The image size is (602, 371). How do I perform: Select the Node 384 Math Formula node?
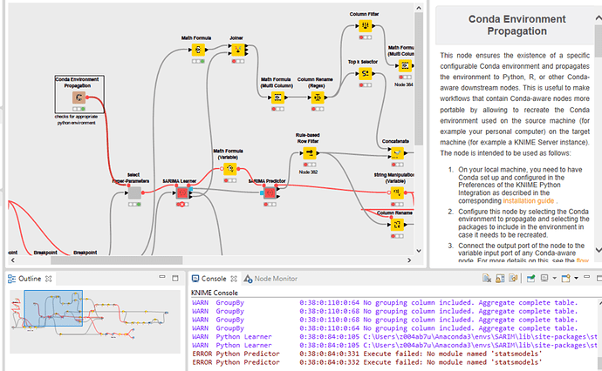point(405,65)
